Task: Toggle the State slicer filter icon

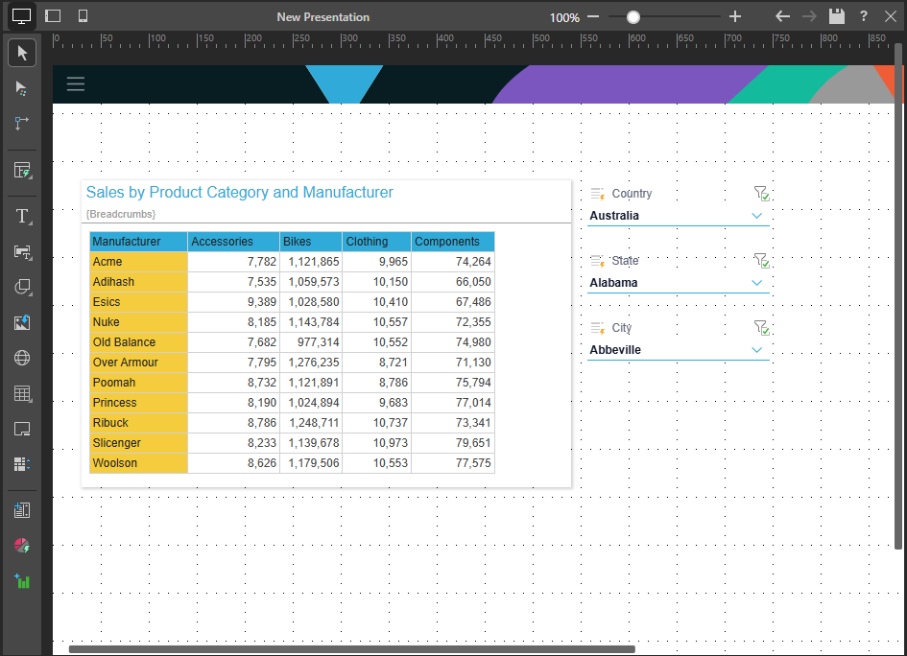Action: tap(761, 260)
